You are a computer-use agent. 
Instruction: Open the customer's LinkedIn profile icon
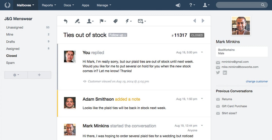[x=225, y=73]
